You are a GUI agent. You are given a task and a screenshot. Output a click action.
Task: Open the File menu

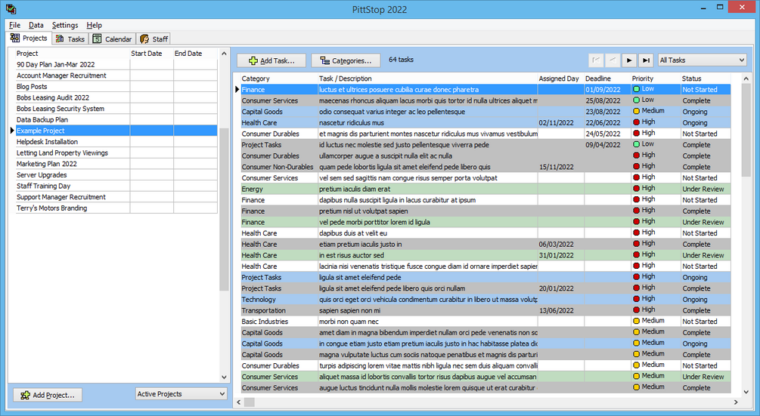[14, 25]
